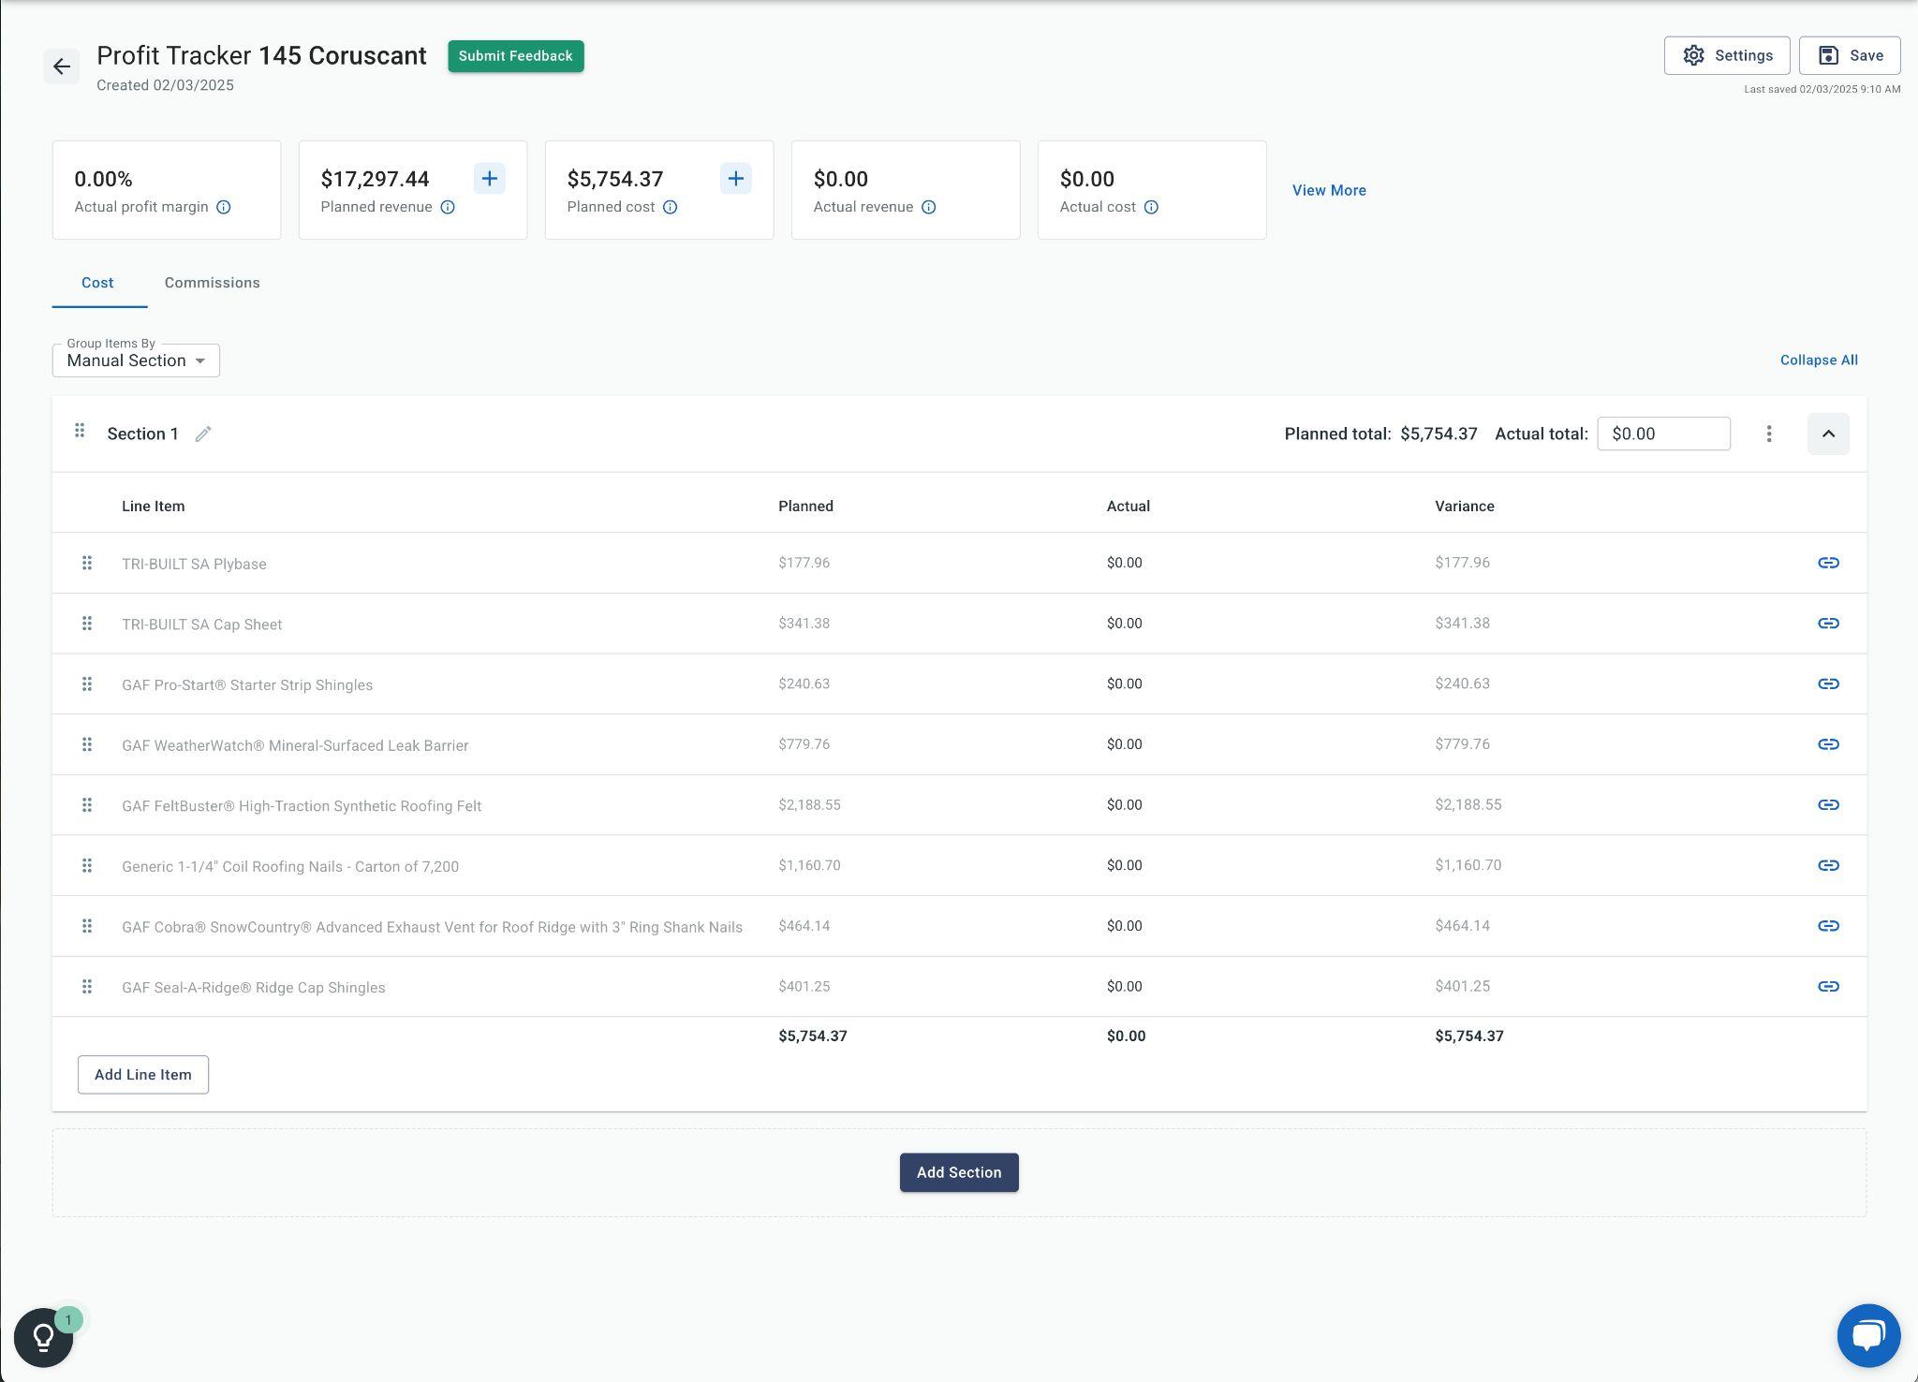Switch to the Commissions tab
Viewport: 1918px width, 1382px height.
212,283
